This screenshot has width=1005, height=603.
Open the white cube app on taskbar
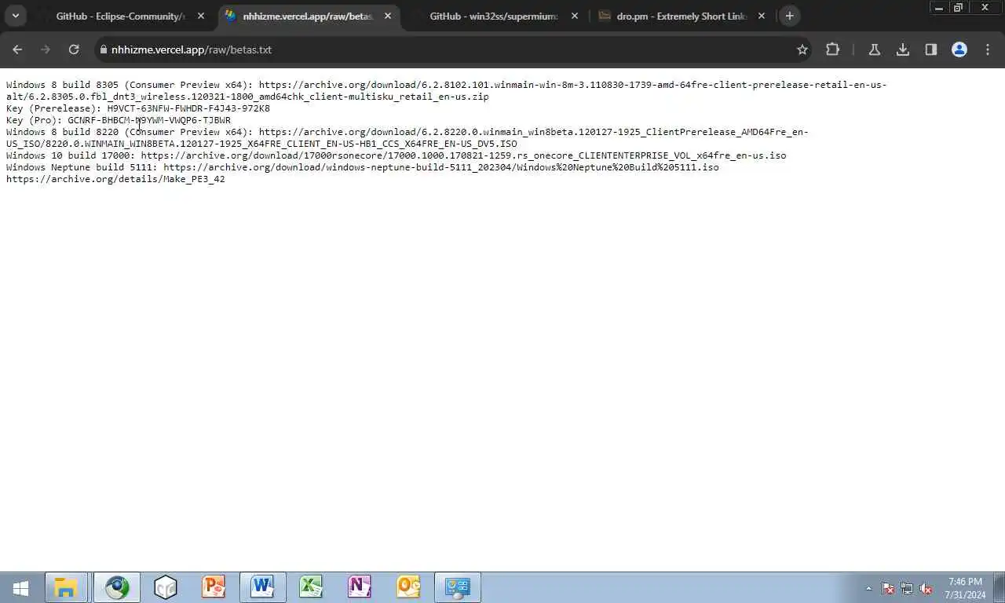(165, 587)
